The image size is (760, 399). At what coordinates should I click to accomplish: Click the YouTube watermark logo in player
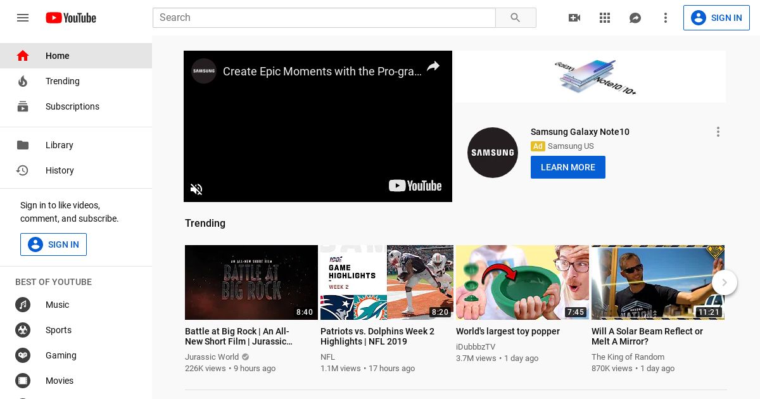click(415, 186)
